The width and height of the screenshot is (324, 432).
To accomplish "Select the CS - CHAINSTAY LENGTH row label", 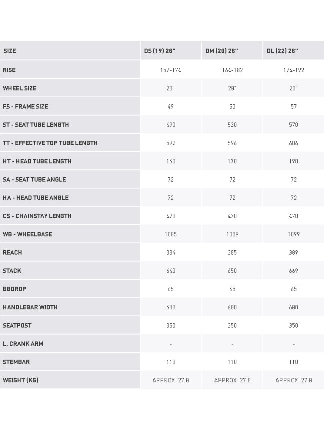I will coord(37,216).
